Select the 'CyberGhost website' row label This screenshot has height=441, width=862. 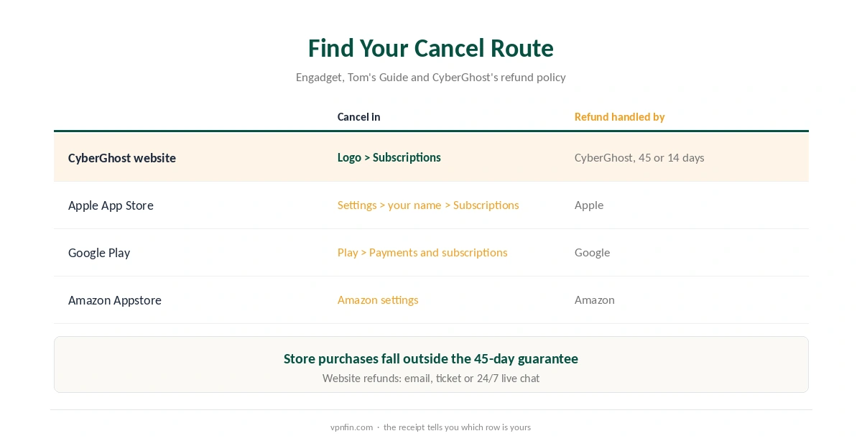click(122, 158)
